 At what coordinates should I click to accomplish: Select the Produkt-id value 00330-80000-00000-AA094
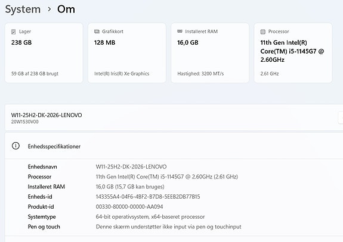tap(129, 207)
